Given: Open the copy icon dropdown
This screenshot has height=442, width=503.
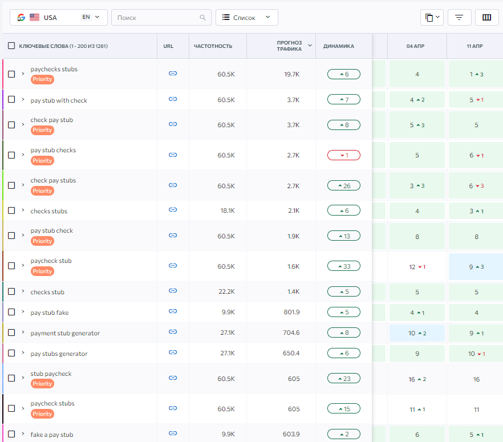Looking at the screenshot, I should tap(432, 17).
